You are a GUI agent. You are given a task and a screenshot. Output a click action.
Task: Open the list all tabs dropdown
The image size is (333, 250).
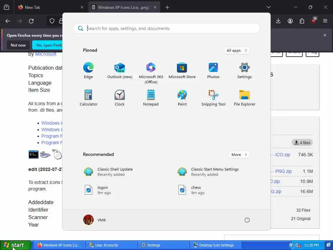pyautogui.click(x=268, y=7)
